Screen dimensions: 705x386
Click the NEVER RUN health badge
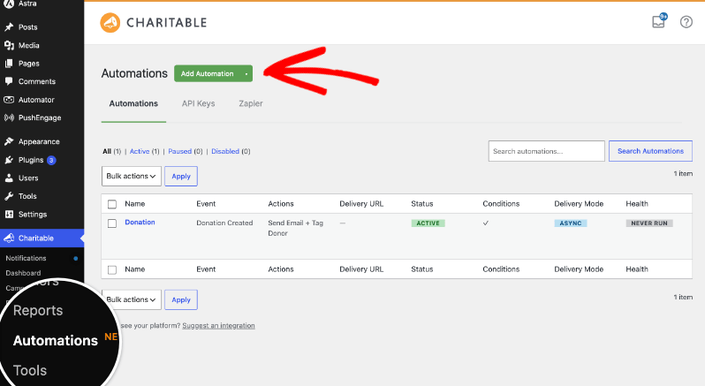(x=649, y=223)
